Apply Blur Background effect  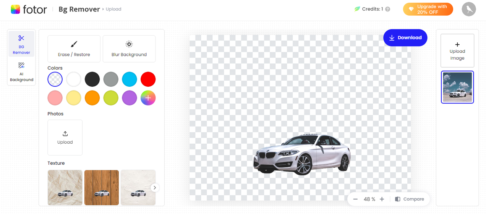pos(129,49)
